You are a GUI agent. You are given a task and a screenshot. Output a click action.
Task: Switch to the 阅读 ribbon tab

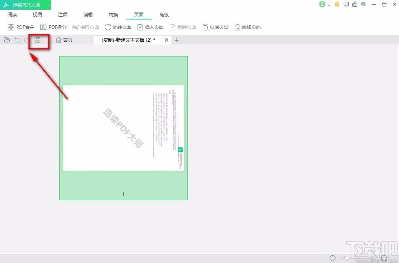12,14
